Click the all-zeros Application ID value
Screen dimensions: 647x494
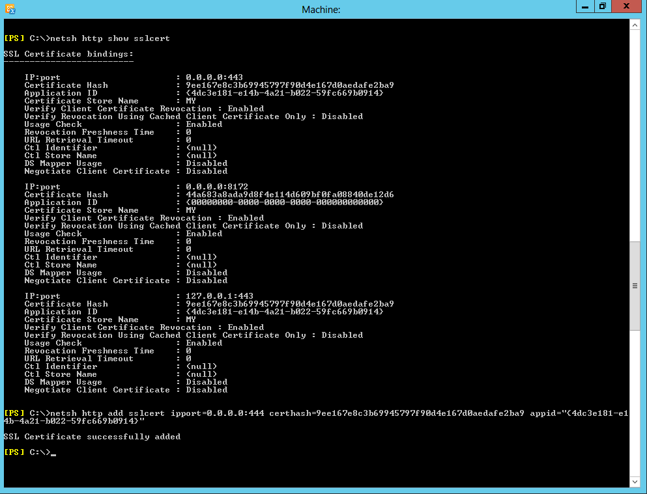(x=284, y=202)
